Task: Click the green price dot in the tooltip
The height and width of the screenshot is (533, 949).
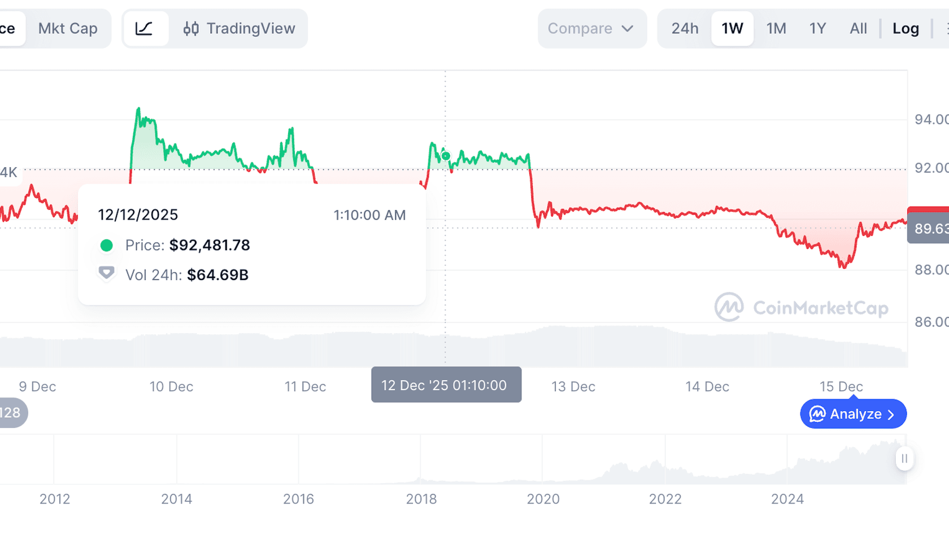Action: click(107, 245)
